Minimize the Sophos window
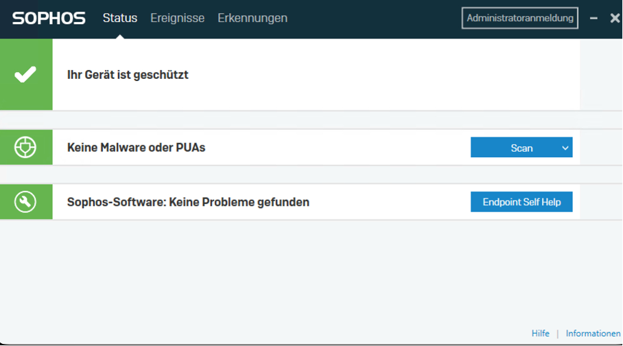623x346 pixels. point(593,19)
